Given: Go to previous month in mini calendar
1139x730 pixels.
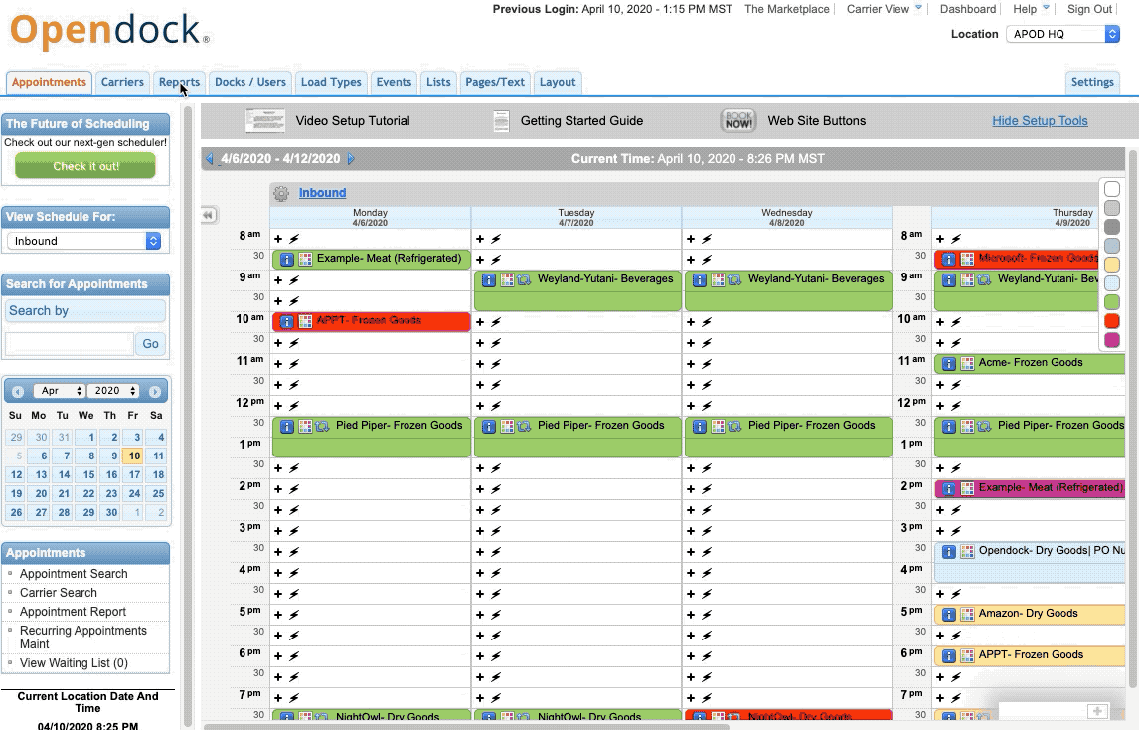Looking at the screenshot, I should pyautogui.click(x=18, y=391).
